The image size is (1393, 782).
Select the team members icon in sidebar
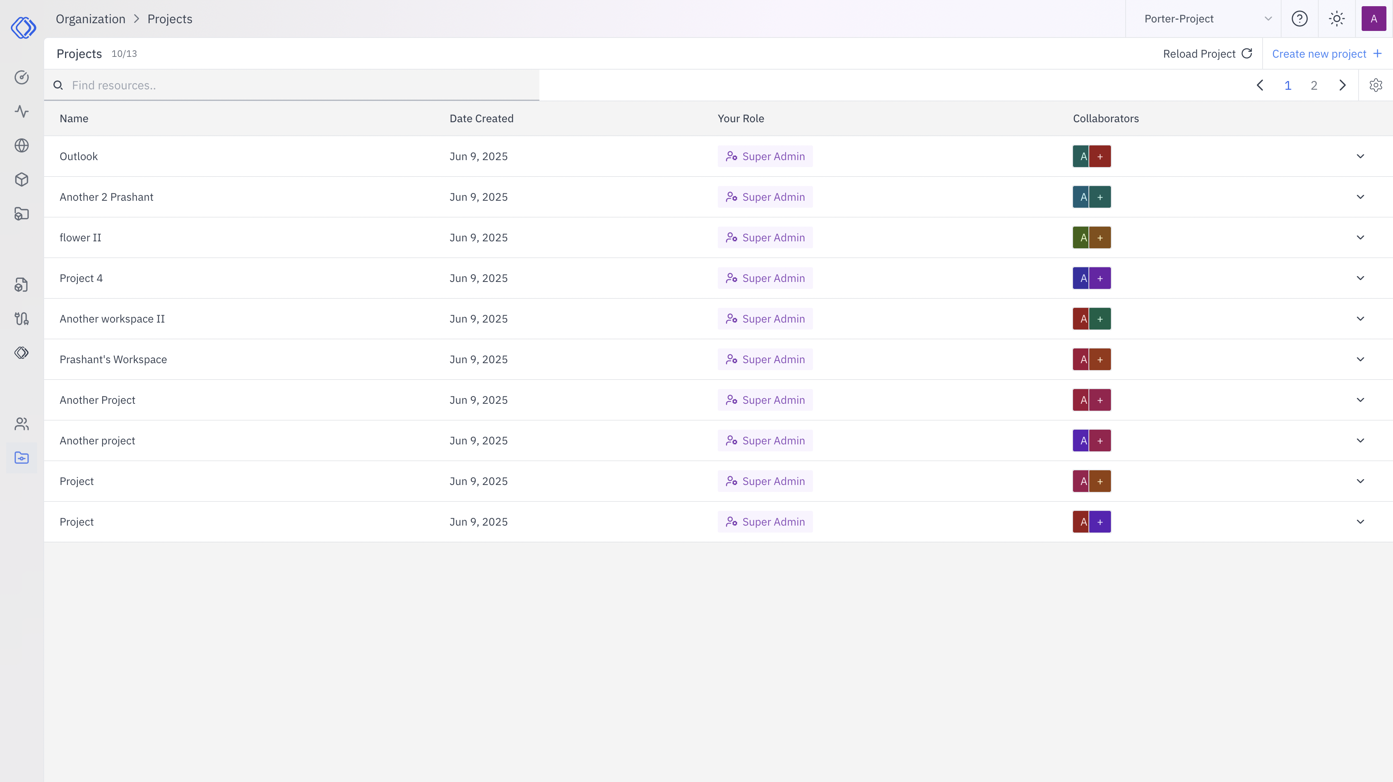(22, 424)
